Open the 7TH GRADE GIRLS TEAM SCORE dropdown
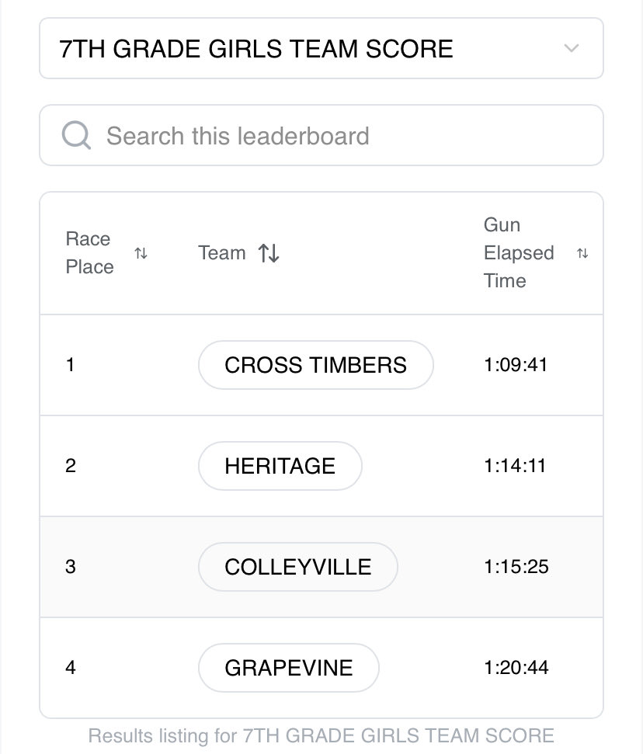643x754 pixels. point(321,49)
